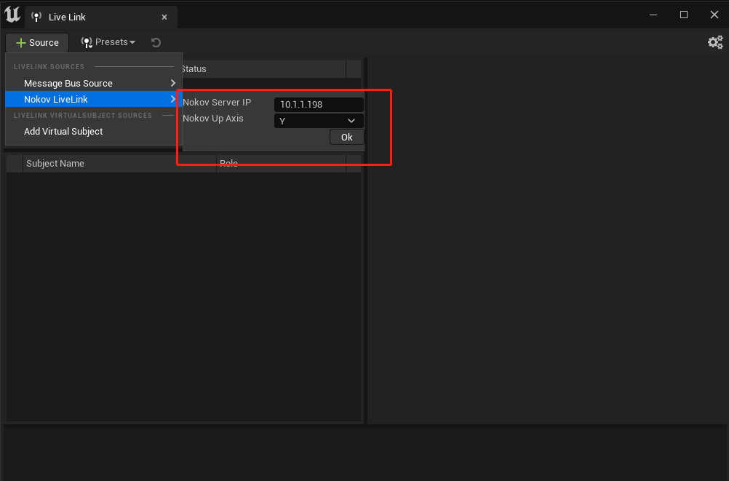Image resolution: width=729 pixels, height=481 pixels.
Task: Expand Message Bus Source submenu arrow
Action: (173, 83)
